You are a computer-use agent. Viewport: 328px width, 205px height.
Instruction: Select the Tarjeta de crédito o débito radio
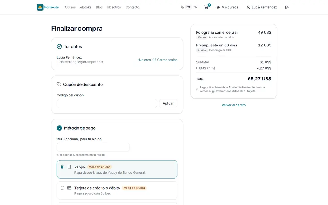pyautogui.click(x=62, y=188)
